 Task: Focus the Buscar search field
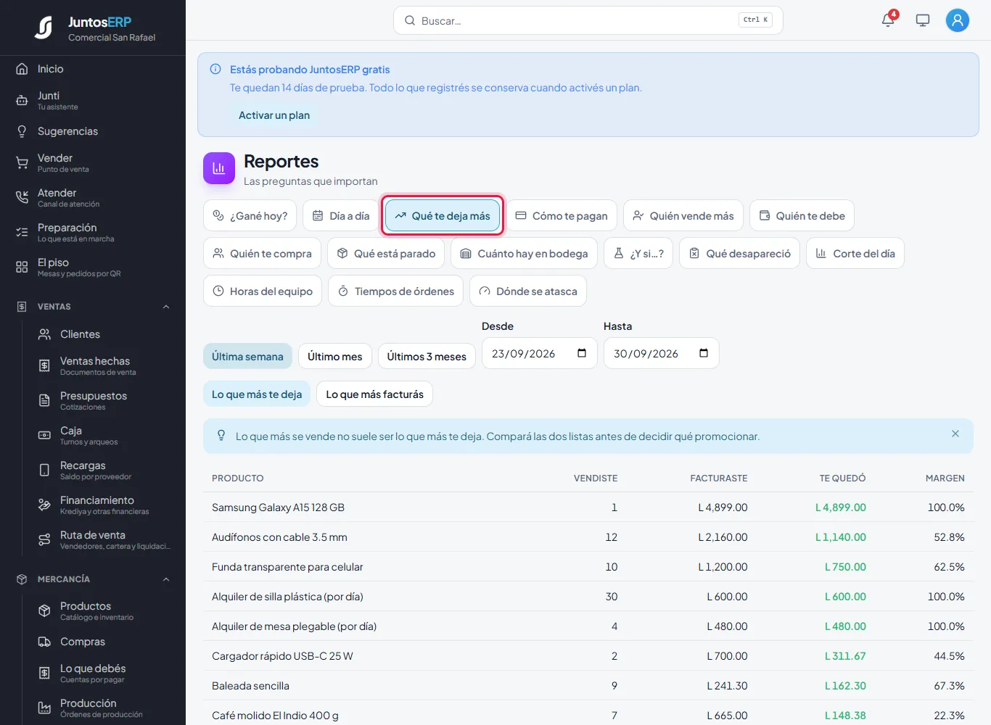click(x=588, y=20)
